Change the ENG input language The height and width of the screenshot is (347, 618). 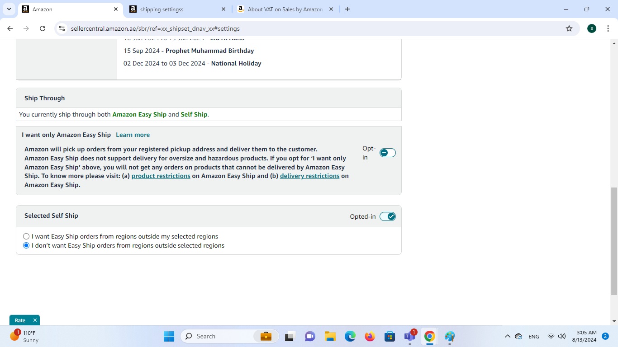(x=534, y=336)
